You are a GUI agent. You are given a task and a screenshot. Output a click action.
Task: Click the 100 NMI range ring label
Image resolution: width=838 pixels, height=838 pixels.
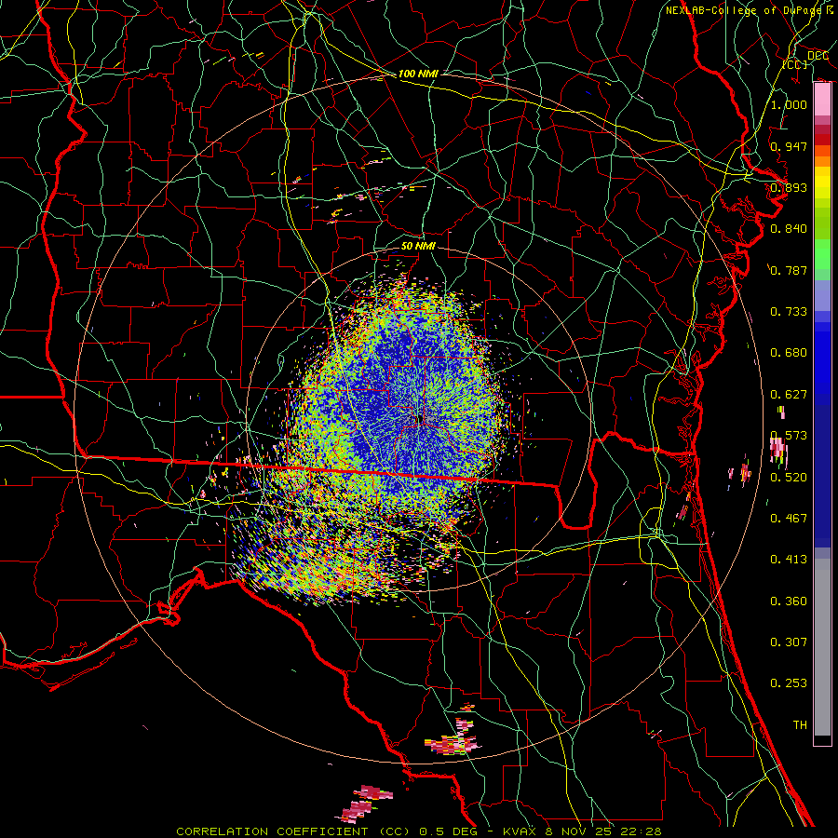[418, 74]
